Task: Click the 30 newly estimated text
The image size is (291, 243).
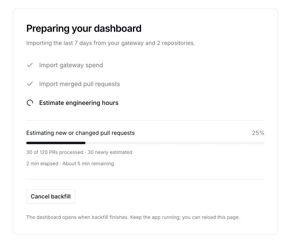Action: 110,152
